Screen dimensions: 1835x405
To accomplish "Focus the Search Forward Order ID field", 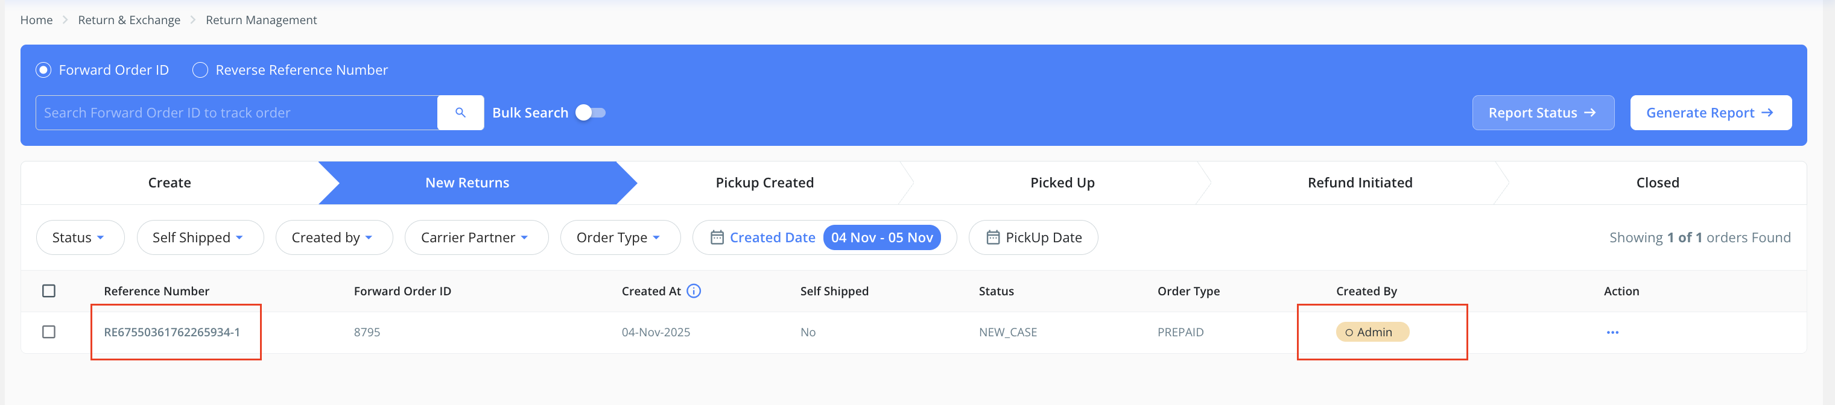I will point(236,113).
